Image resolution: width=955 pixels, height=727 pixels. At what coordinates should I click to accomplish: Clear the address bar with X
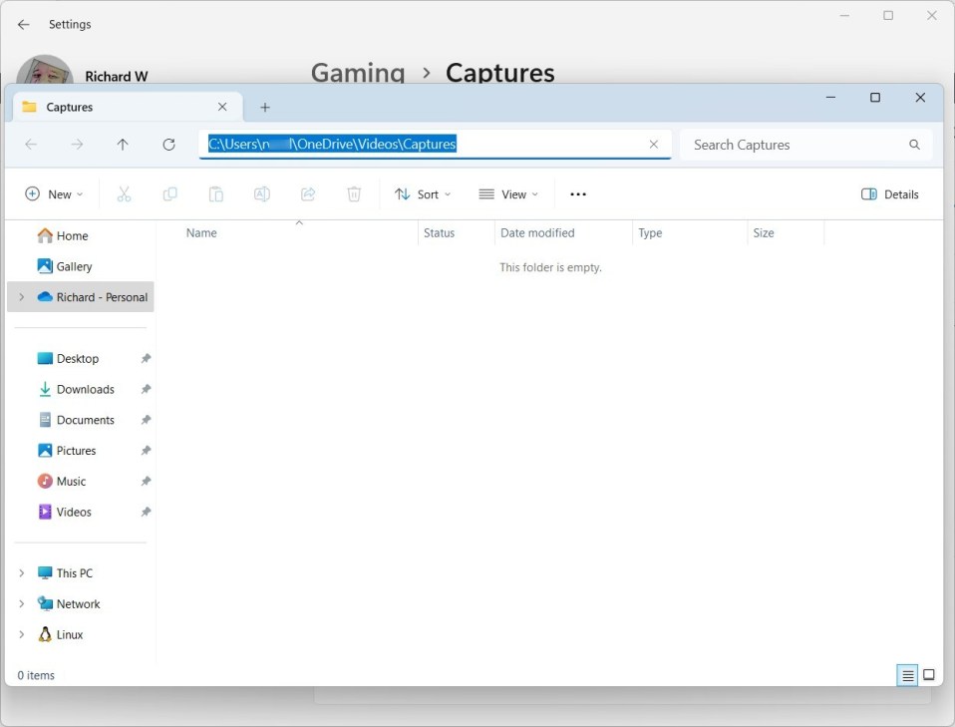click(x=654, y=145)
